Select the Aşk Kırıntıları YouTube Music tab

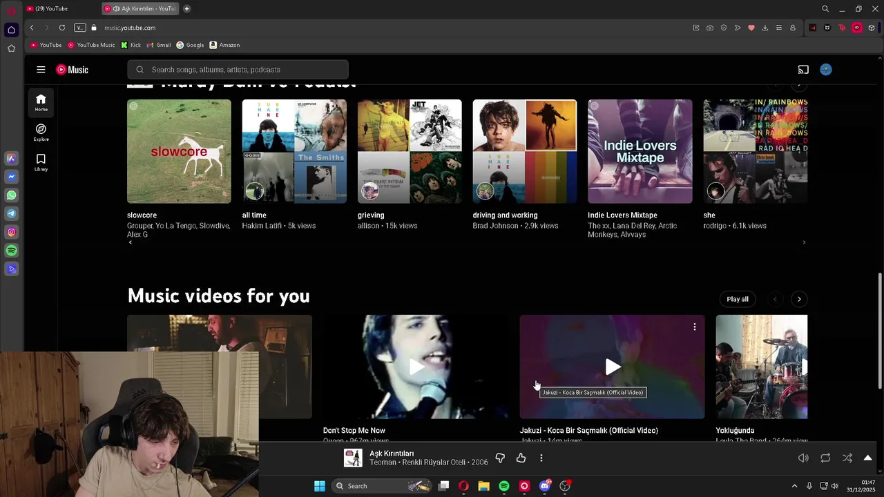(140, 9)
